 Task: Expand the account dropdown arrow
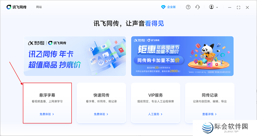tap(217, 7)
